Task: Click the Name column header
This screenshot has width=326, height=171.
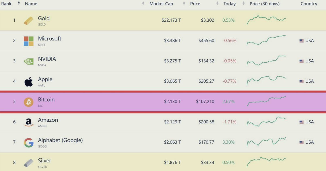Action: (31, 4)
